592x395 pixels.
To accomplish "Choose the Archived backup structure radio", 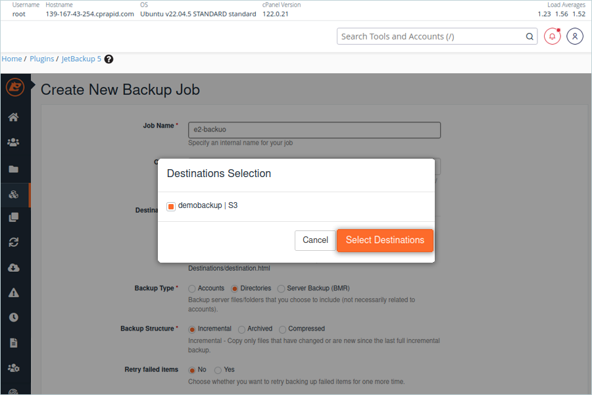I will coord(241,329).
